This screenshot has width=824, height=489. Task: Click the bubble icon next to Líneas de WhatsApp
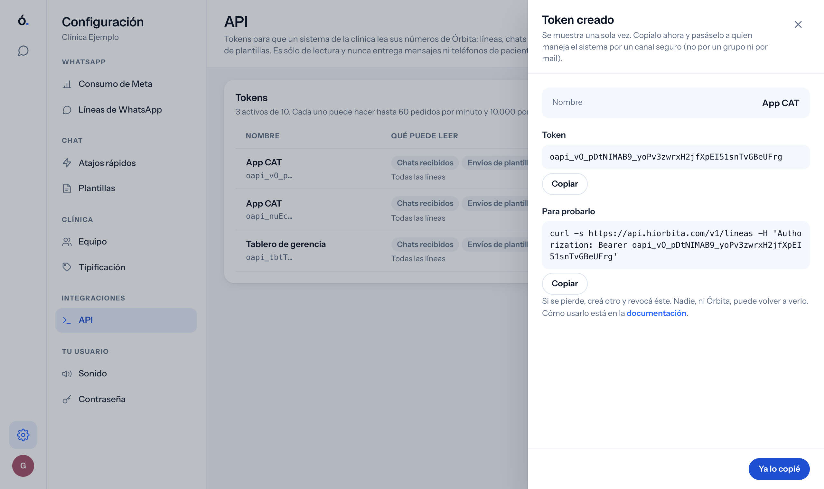pos(67,110)
